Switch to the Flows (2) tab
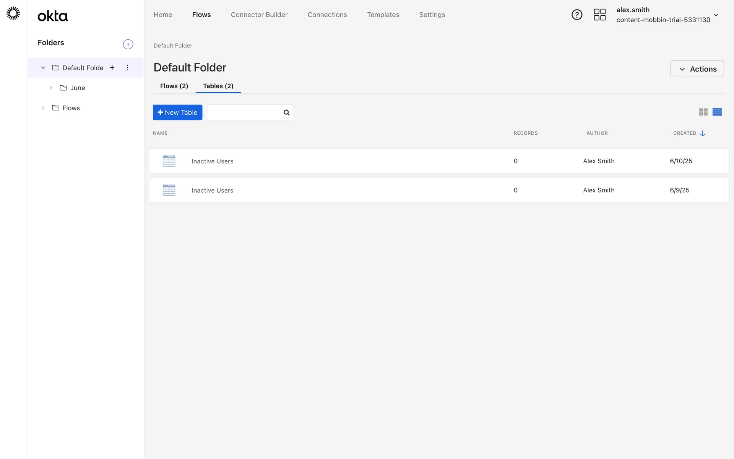This screenshot has height=459, width=734. [174, 86]
